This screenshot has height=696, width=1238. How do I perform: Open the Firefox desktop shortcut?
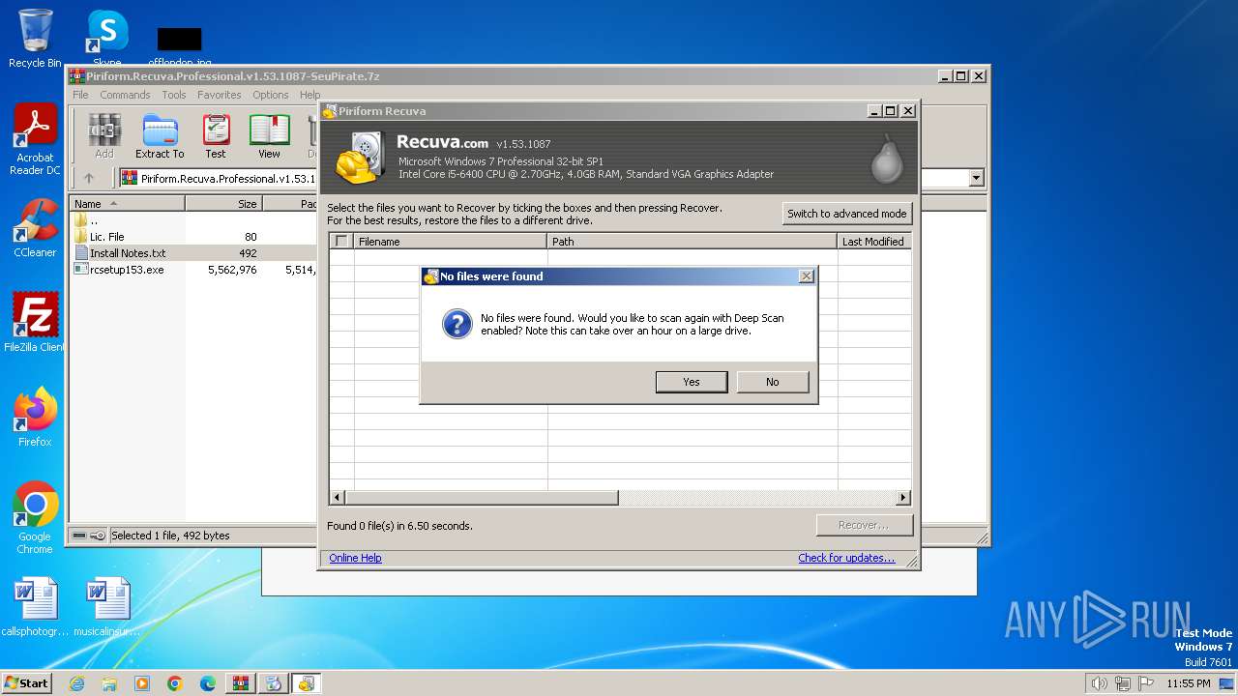coord(35,418)
